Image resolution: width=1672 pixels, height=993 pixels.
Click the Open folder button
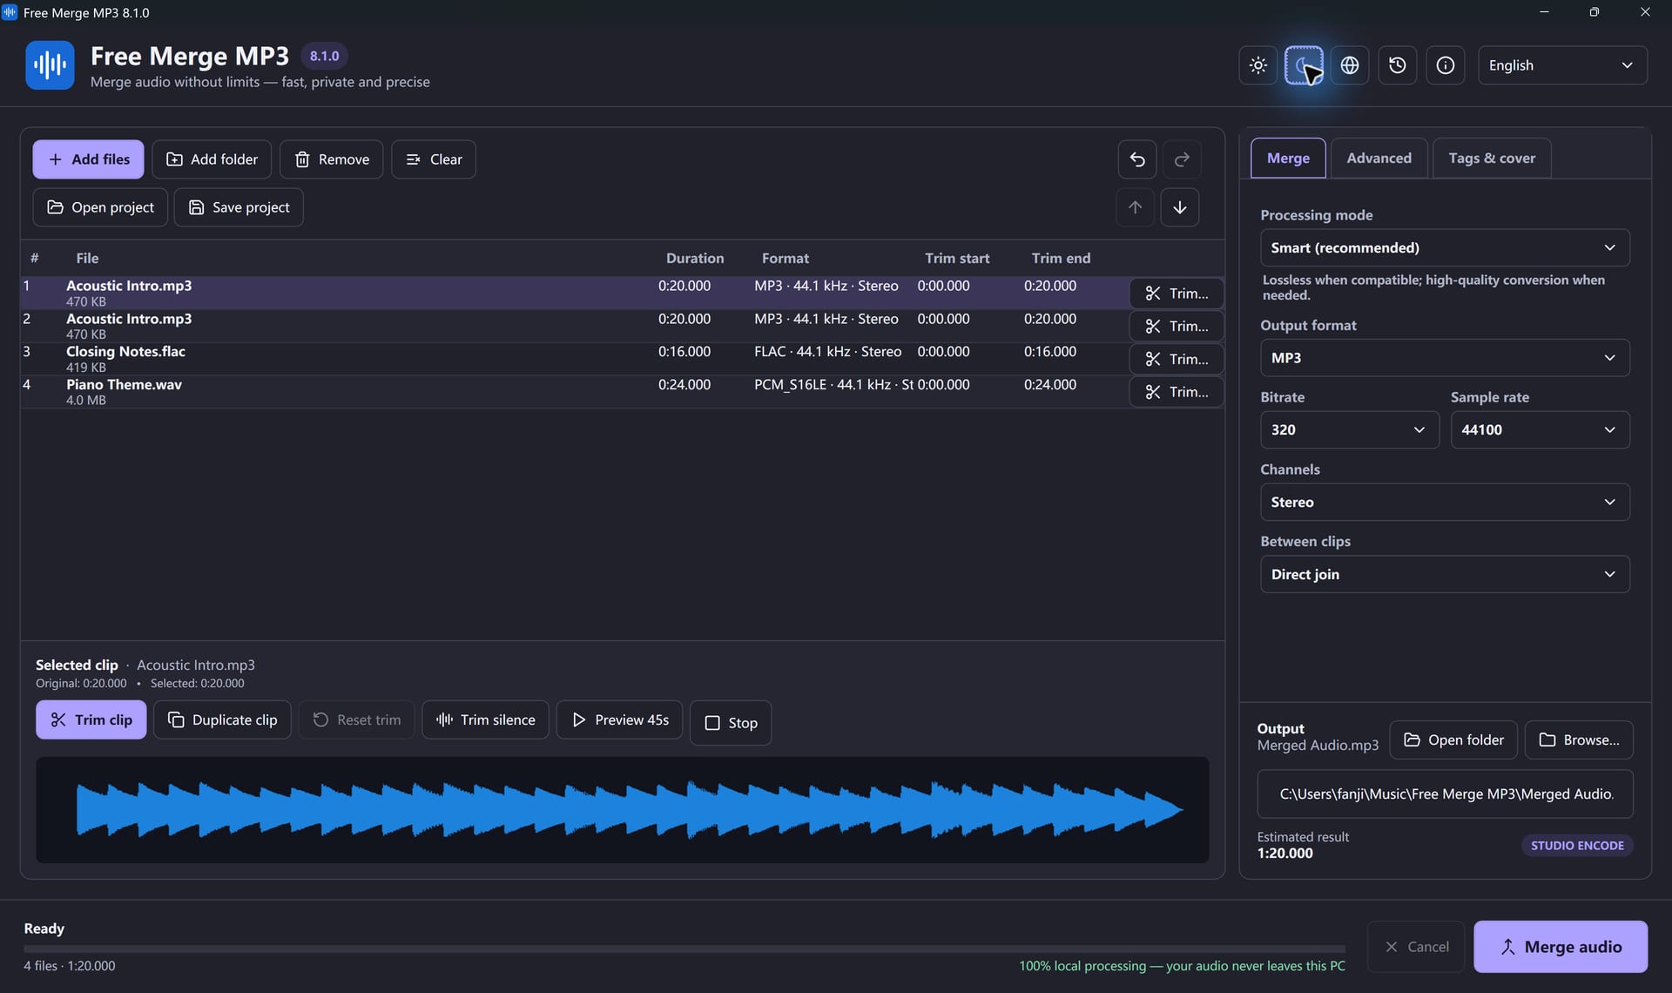tap(1453, 740)
